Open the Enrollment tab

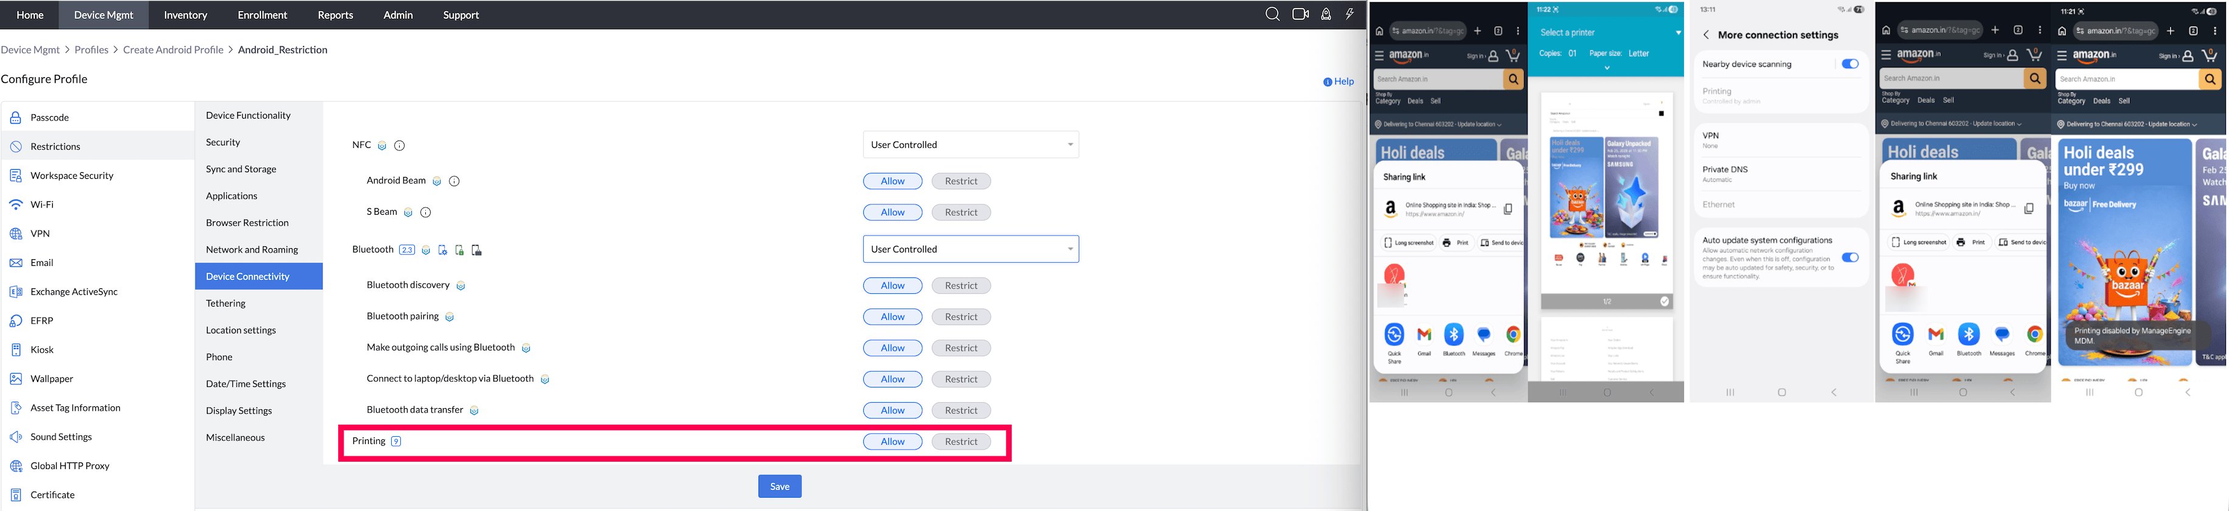(x=262, y=15)
